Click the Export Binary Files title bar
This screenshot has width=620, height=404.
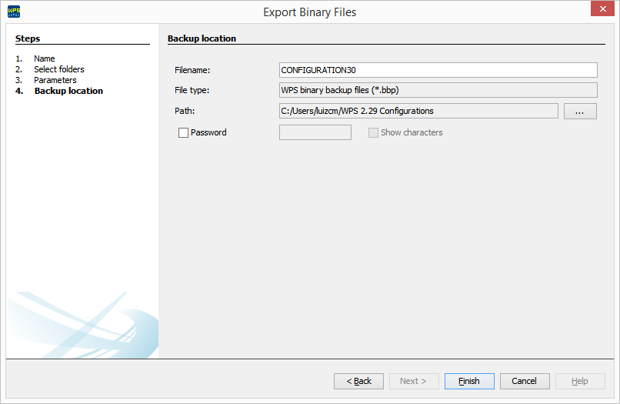pyautogui.click(x=310, y=12)
